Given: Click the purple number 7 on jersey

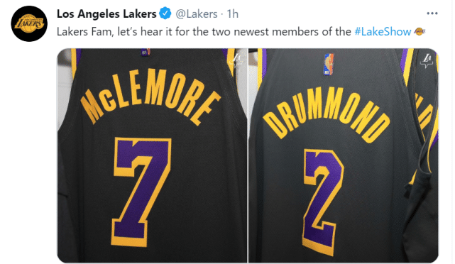Looking at the screenshot, I should 141,192.
